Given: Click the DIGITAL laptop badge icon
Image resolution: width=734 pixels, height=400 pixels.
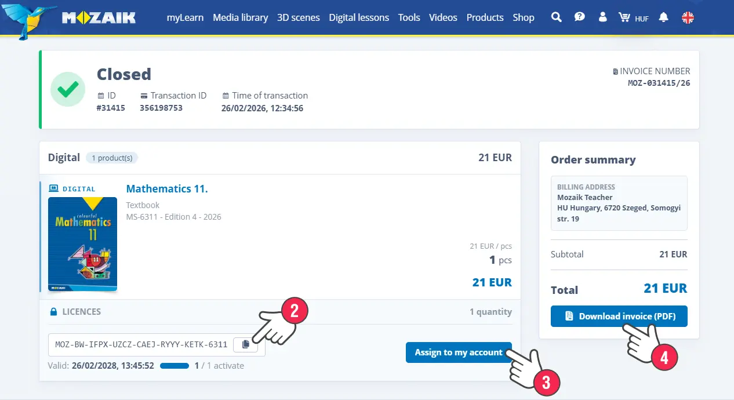Looking at the screenshot, I should pos(53,188).
